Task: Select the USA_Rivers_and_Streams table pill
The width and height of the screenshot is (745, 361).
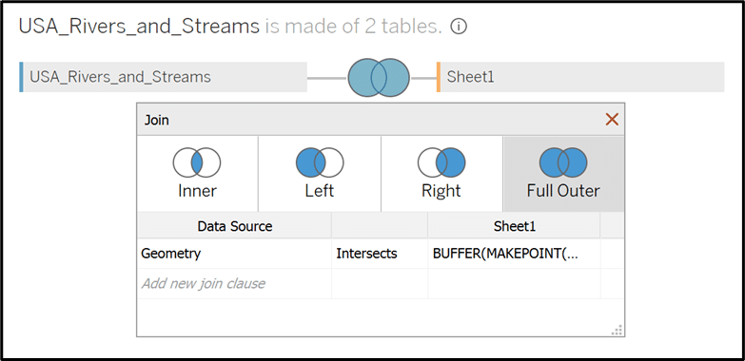Action: pyautogui.click(x=164, y=77)
